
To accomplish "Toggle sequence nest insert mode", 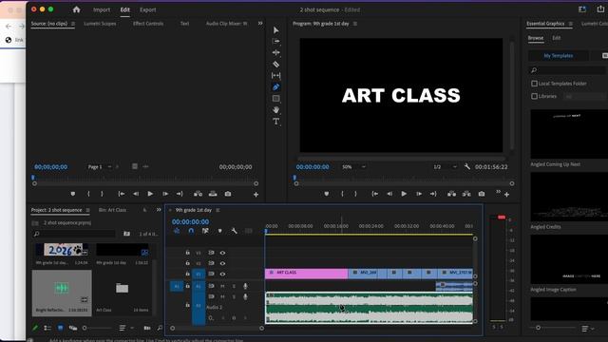I will click(177, 231).
